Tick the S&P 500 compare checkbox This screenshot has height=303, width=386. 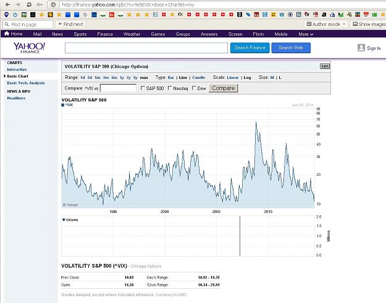143,88
